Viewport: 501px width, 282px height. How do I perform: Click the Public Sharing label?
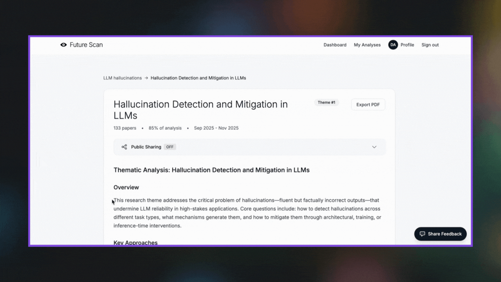tap(146, 147)
